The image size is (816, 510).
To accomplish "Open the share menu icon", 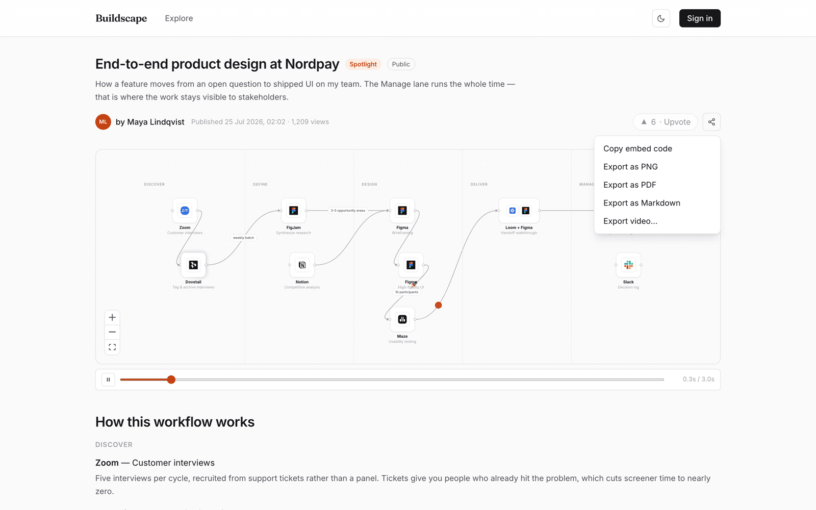I will (x=711, y=122).
